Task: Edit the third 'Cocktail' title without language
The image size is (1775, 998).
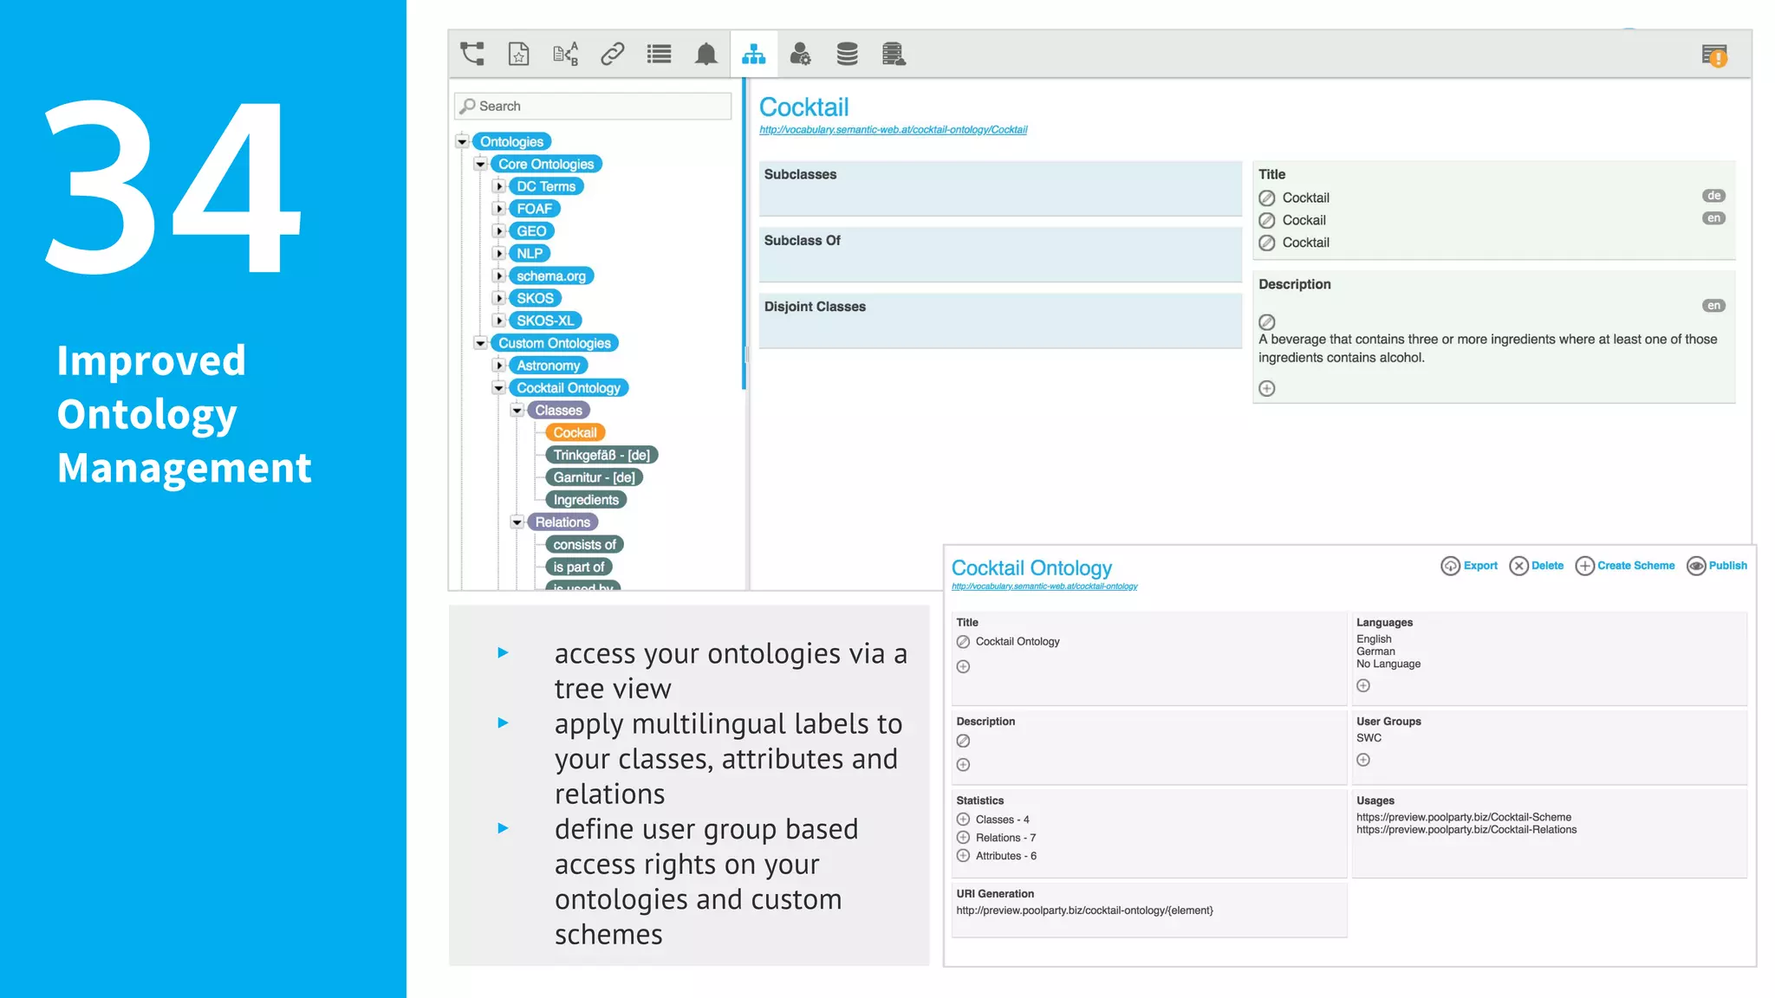Action: [1267, 243]
